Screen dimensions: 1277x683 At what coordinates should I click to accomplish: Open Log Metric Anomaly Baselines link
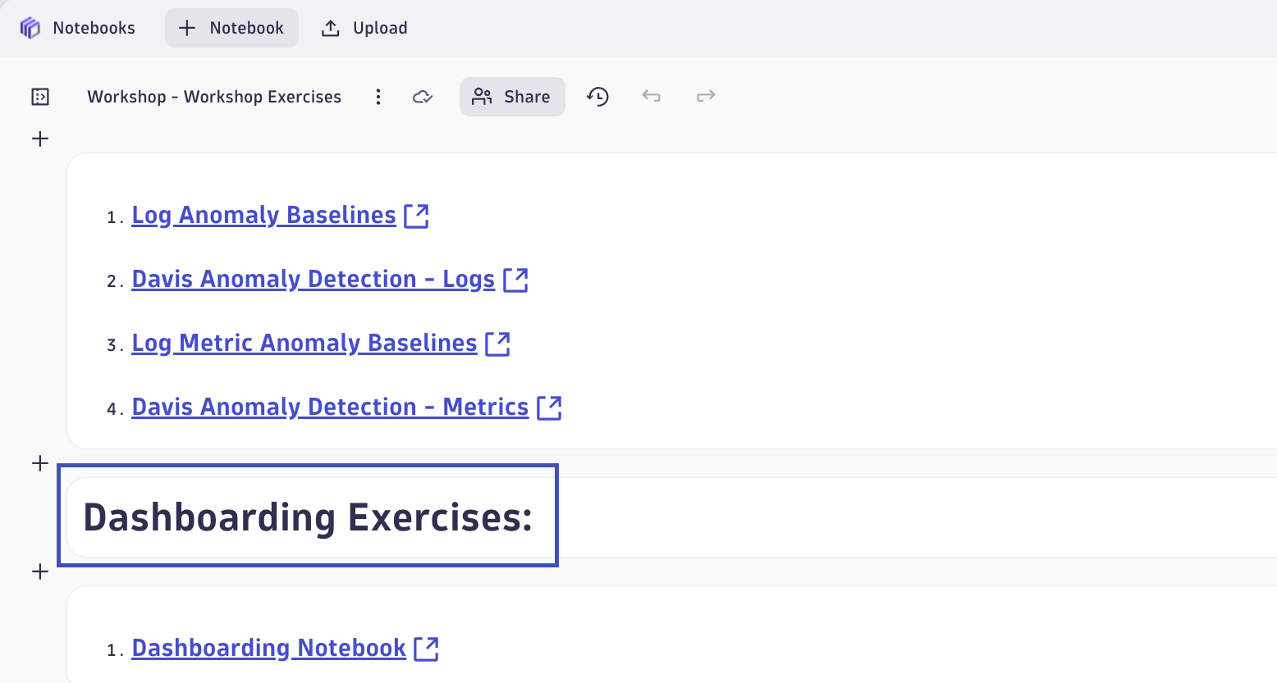pos(304,343)
